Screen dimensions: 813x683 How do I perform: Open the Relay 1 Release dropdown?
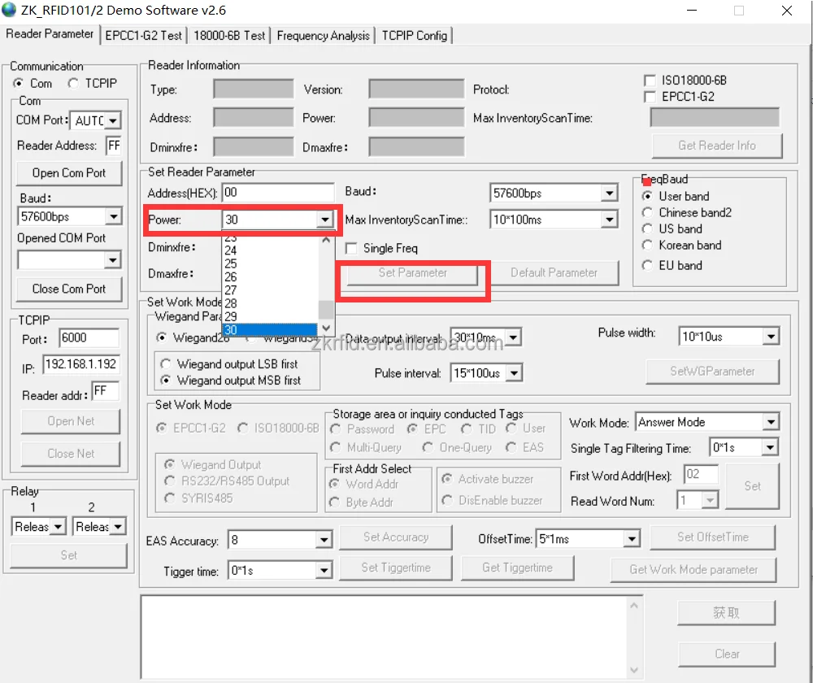[58, 526]
